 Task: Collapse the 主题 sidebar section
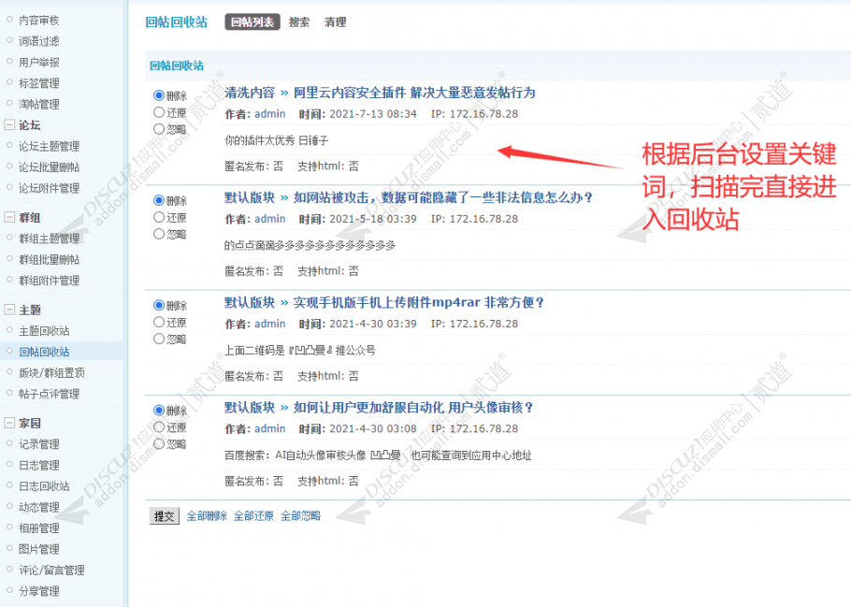click(9, 310)
